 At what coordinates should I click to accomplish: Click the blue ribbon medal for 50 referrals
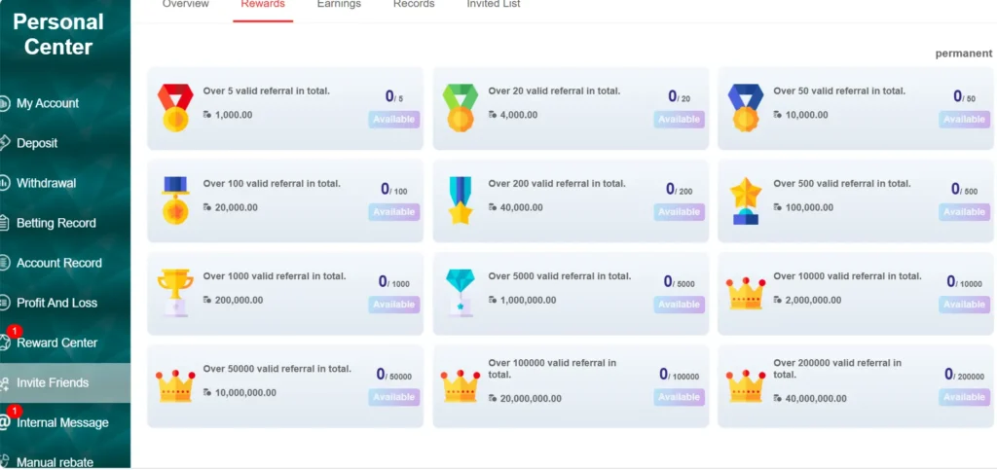[745, 108]
